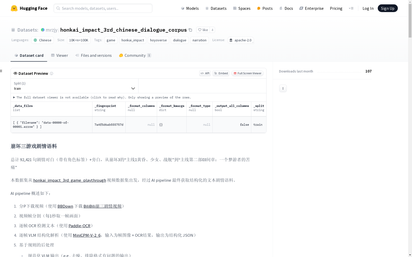The height and width of the screenshot is (257, 412).
Task: Open the BBDown link
Action: tap(65, 206)
